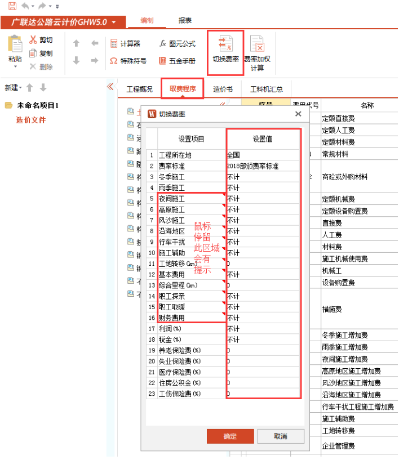Click the 复制 copy button
Image resolution: width=408 pixels, height=460 pixels.
click(x=34, y=53)
